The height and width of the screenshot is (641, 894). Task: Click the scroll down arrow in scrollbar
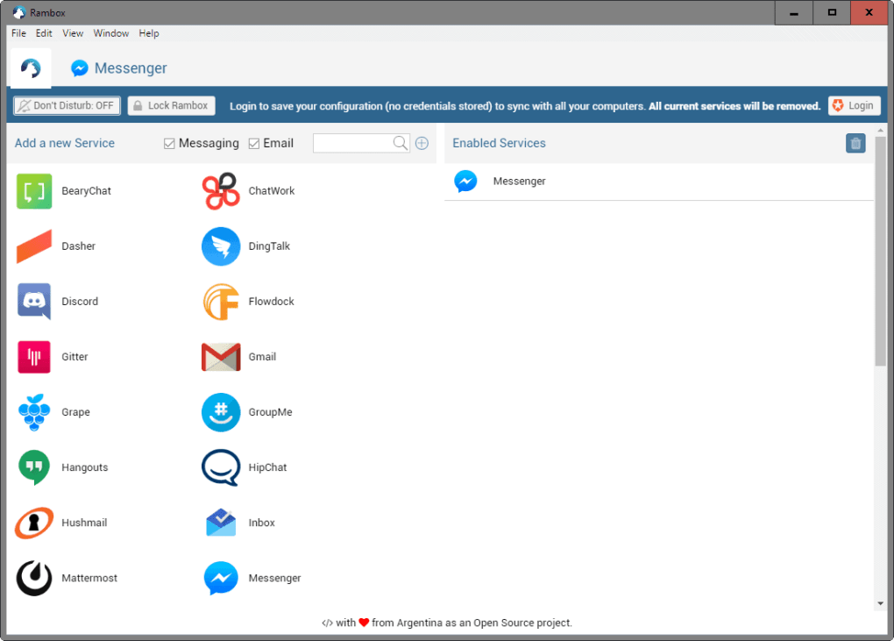[880, 604]
